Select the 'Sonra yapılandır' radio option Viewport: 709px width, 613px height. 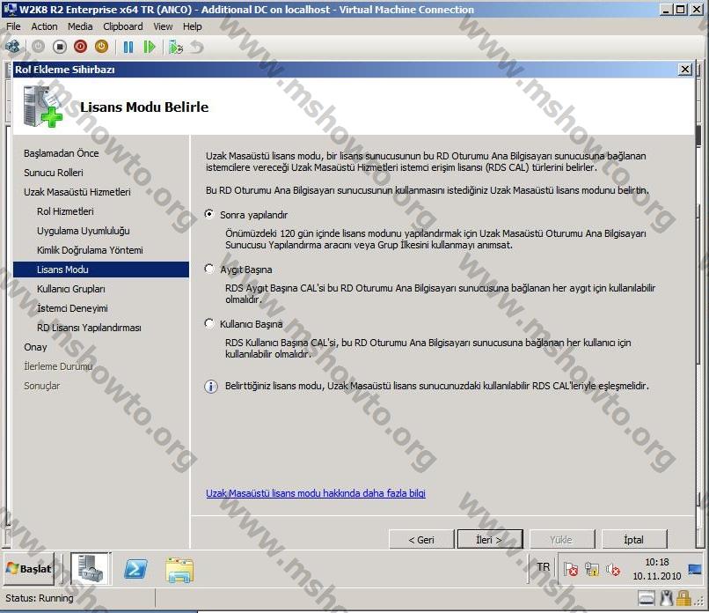(x=209, y=214)
